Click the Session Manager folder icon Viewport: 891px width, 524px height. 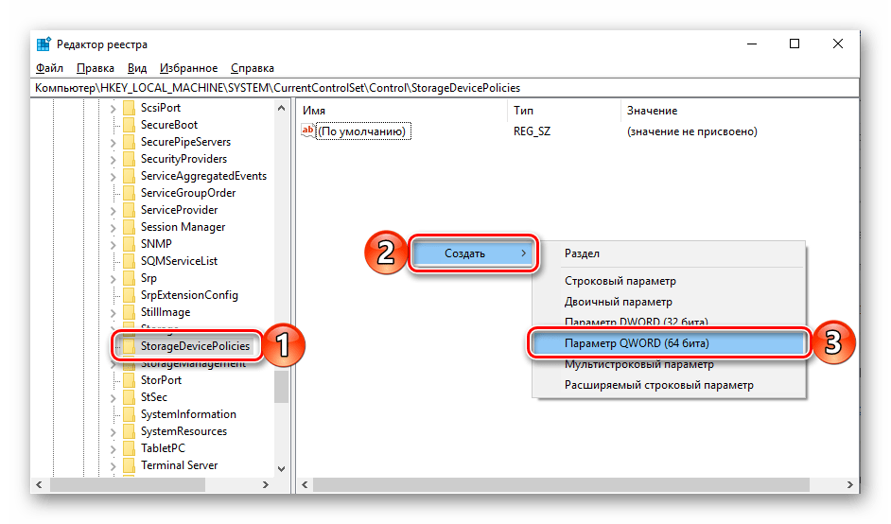[130, 227]
